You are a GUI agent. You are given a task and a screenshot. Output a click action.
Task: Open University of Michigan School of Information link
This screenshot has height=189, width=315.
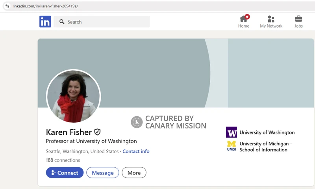[x=265, y=147]
